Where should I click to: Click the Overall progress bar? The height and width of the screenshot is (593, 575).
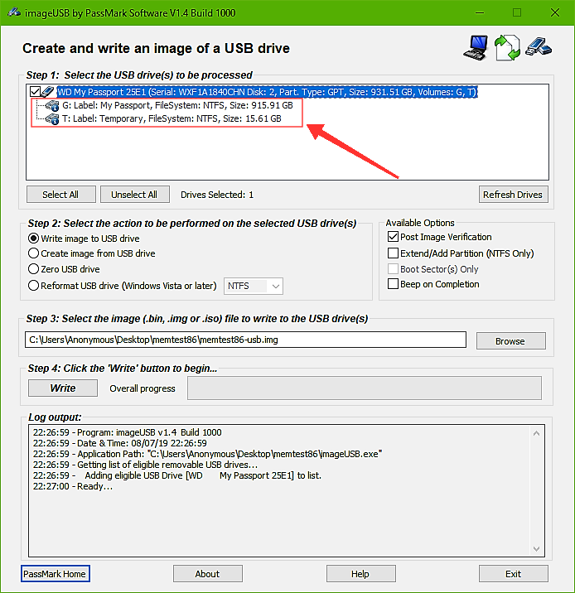pos(365,388)
